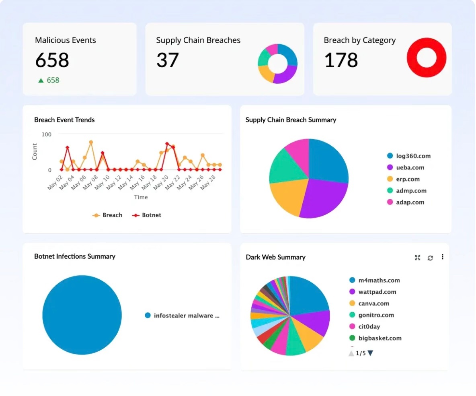Toggle the Botnet series in Breach Event Trends

click(x=146, y=215)
